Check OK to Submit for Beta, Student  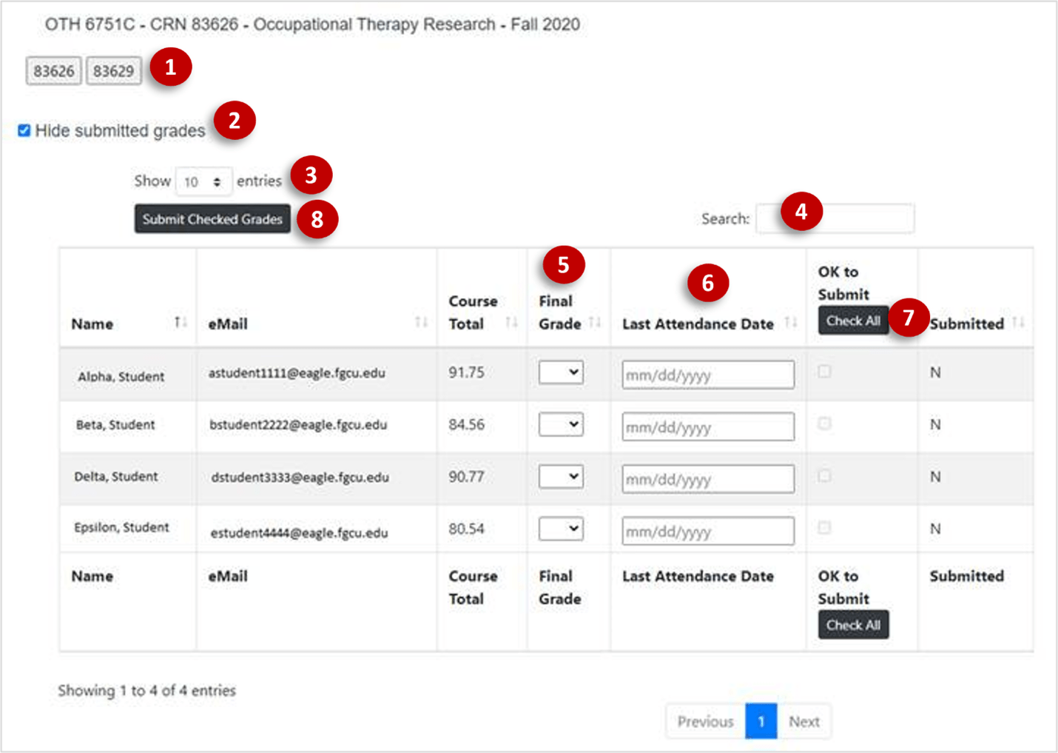pos(825,424)
